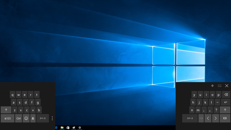231x130 pixels.
Task: Toggle Japanese input with the あ key
Action: tap(33, 118)
